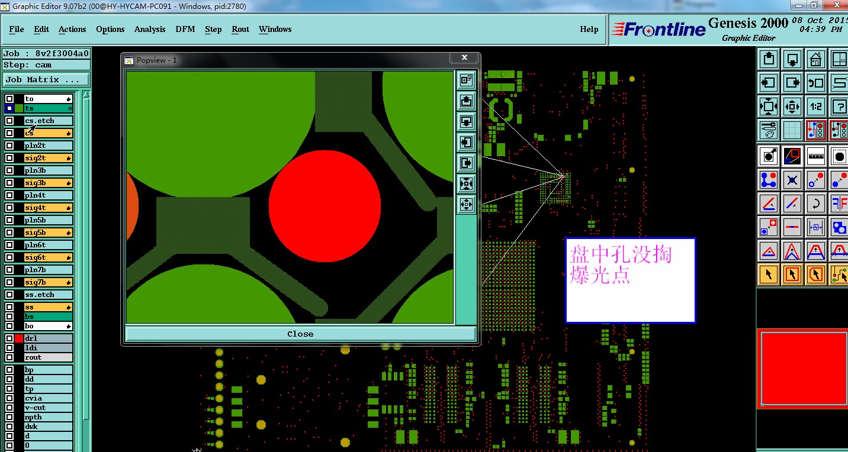Click the zoom in expand-arrows icon in main toolbar
Image resolution: width=848 pixels, height=452 pixels.
point(769,106)
